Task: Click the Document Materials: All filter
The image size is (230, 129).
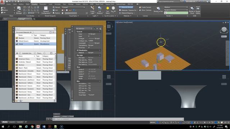Action: pyautogui.click(x=24, y=32)
